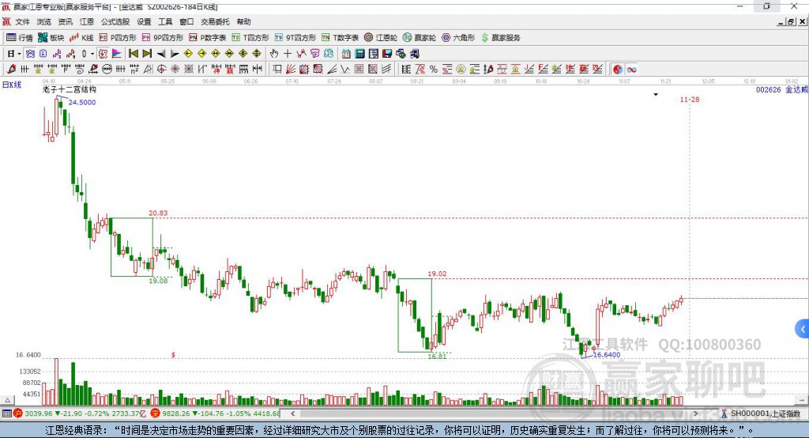Screen dimensions: 809x438
Task: Open the small dropdown triangle above chart
Action: 656,95
